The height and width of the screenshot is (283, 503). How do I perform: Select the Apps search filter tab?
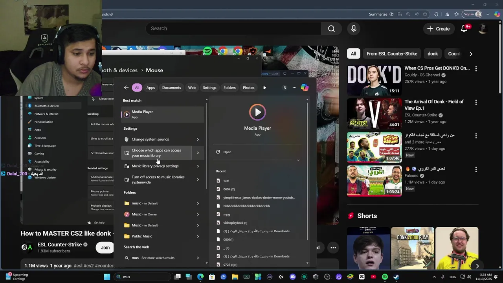151,88
